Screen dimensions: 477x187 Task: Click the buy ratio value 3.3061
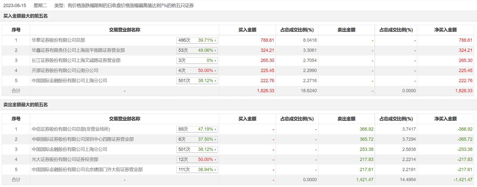tap(310, 50)
